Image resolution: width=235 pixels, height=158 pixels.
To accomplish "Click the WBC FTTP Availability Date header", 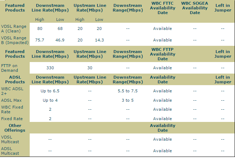I will tap(163, 54).
